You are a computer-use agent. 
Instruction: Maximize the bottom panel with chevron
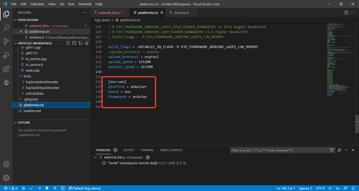[346, 150]
